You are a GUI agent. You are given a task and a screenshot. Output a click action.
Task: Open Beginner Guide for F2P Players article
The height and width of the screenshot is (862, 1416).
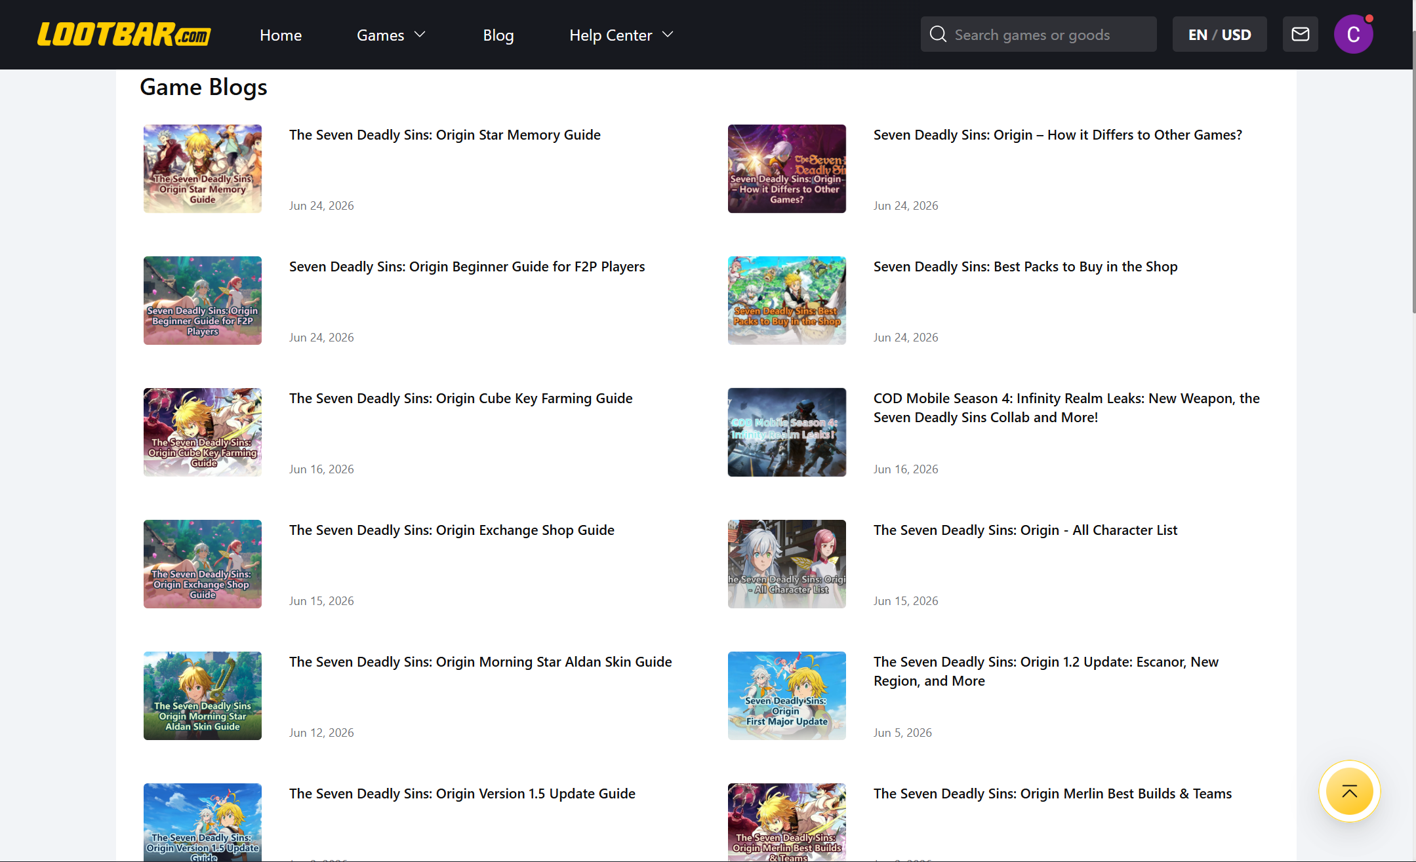click(x=467, y=267)
